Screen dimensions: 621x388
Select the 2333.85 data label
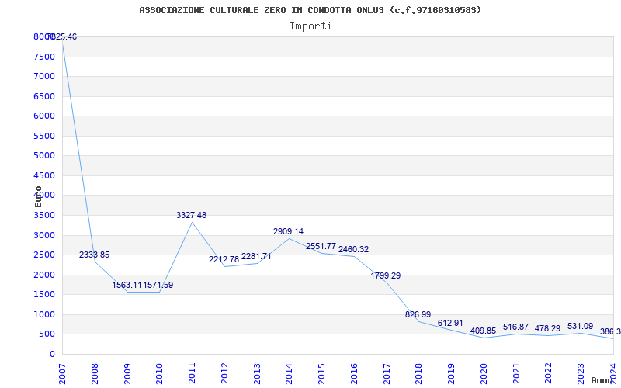click(x=94, y=255)
